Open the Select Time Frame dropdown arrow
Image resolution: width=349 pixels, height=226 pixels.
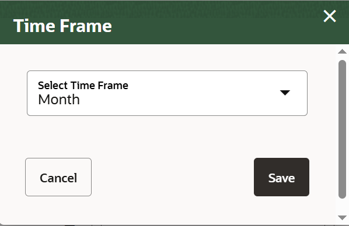click(x=285, y=93)
